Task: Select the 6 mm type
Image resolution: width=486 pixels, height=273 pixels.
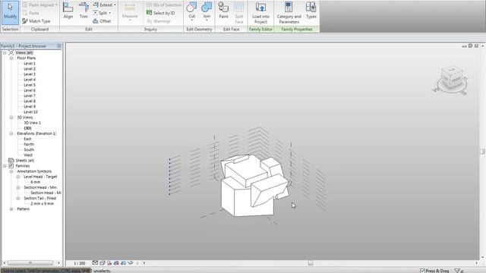Action: click(x=36, y=182)
